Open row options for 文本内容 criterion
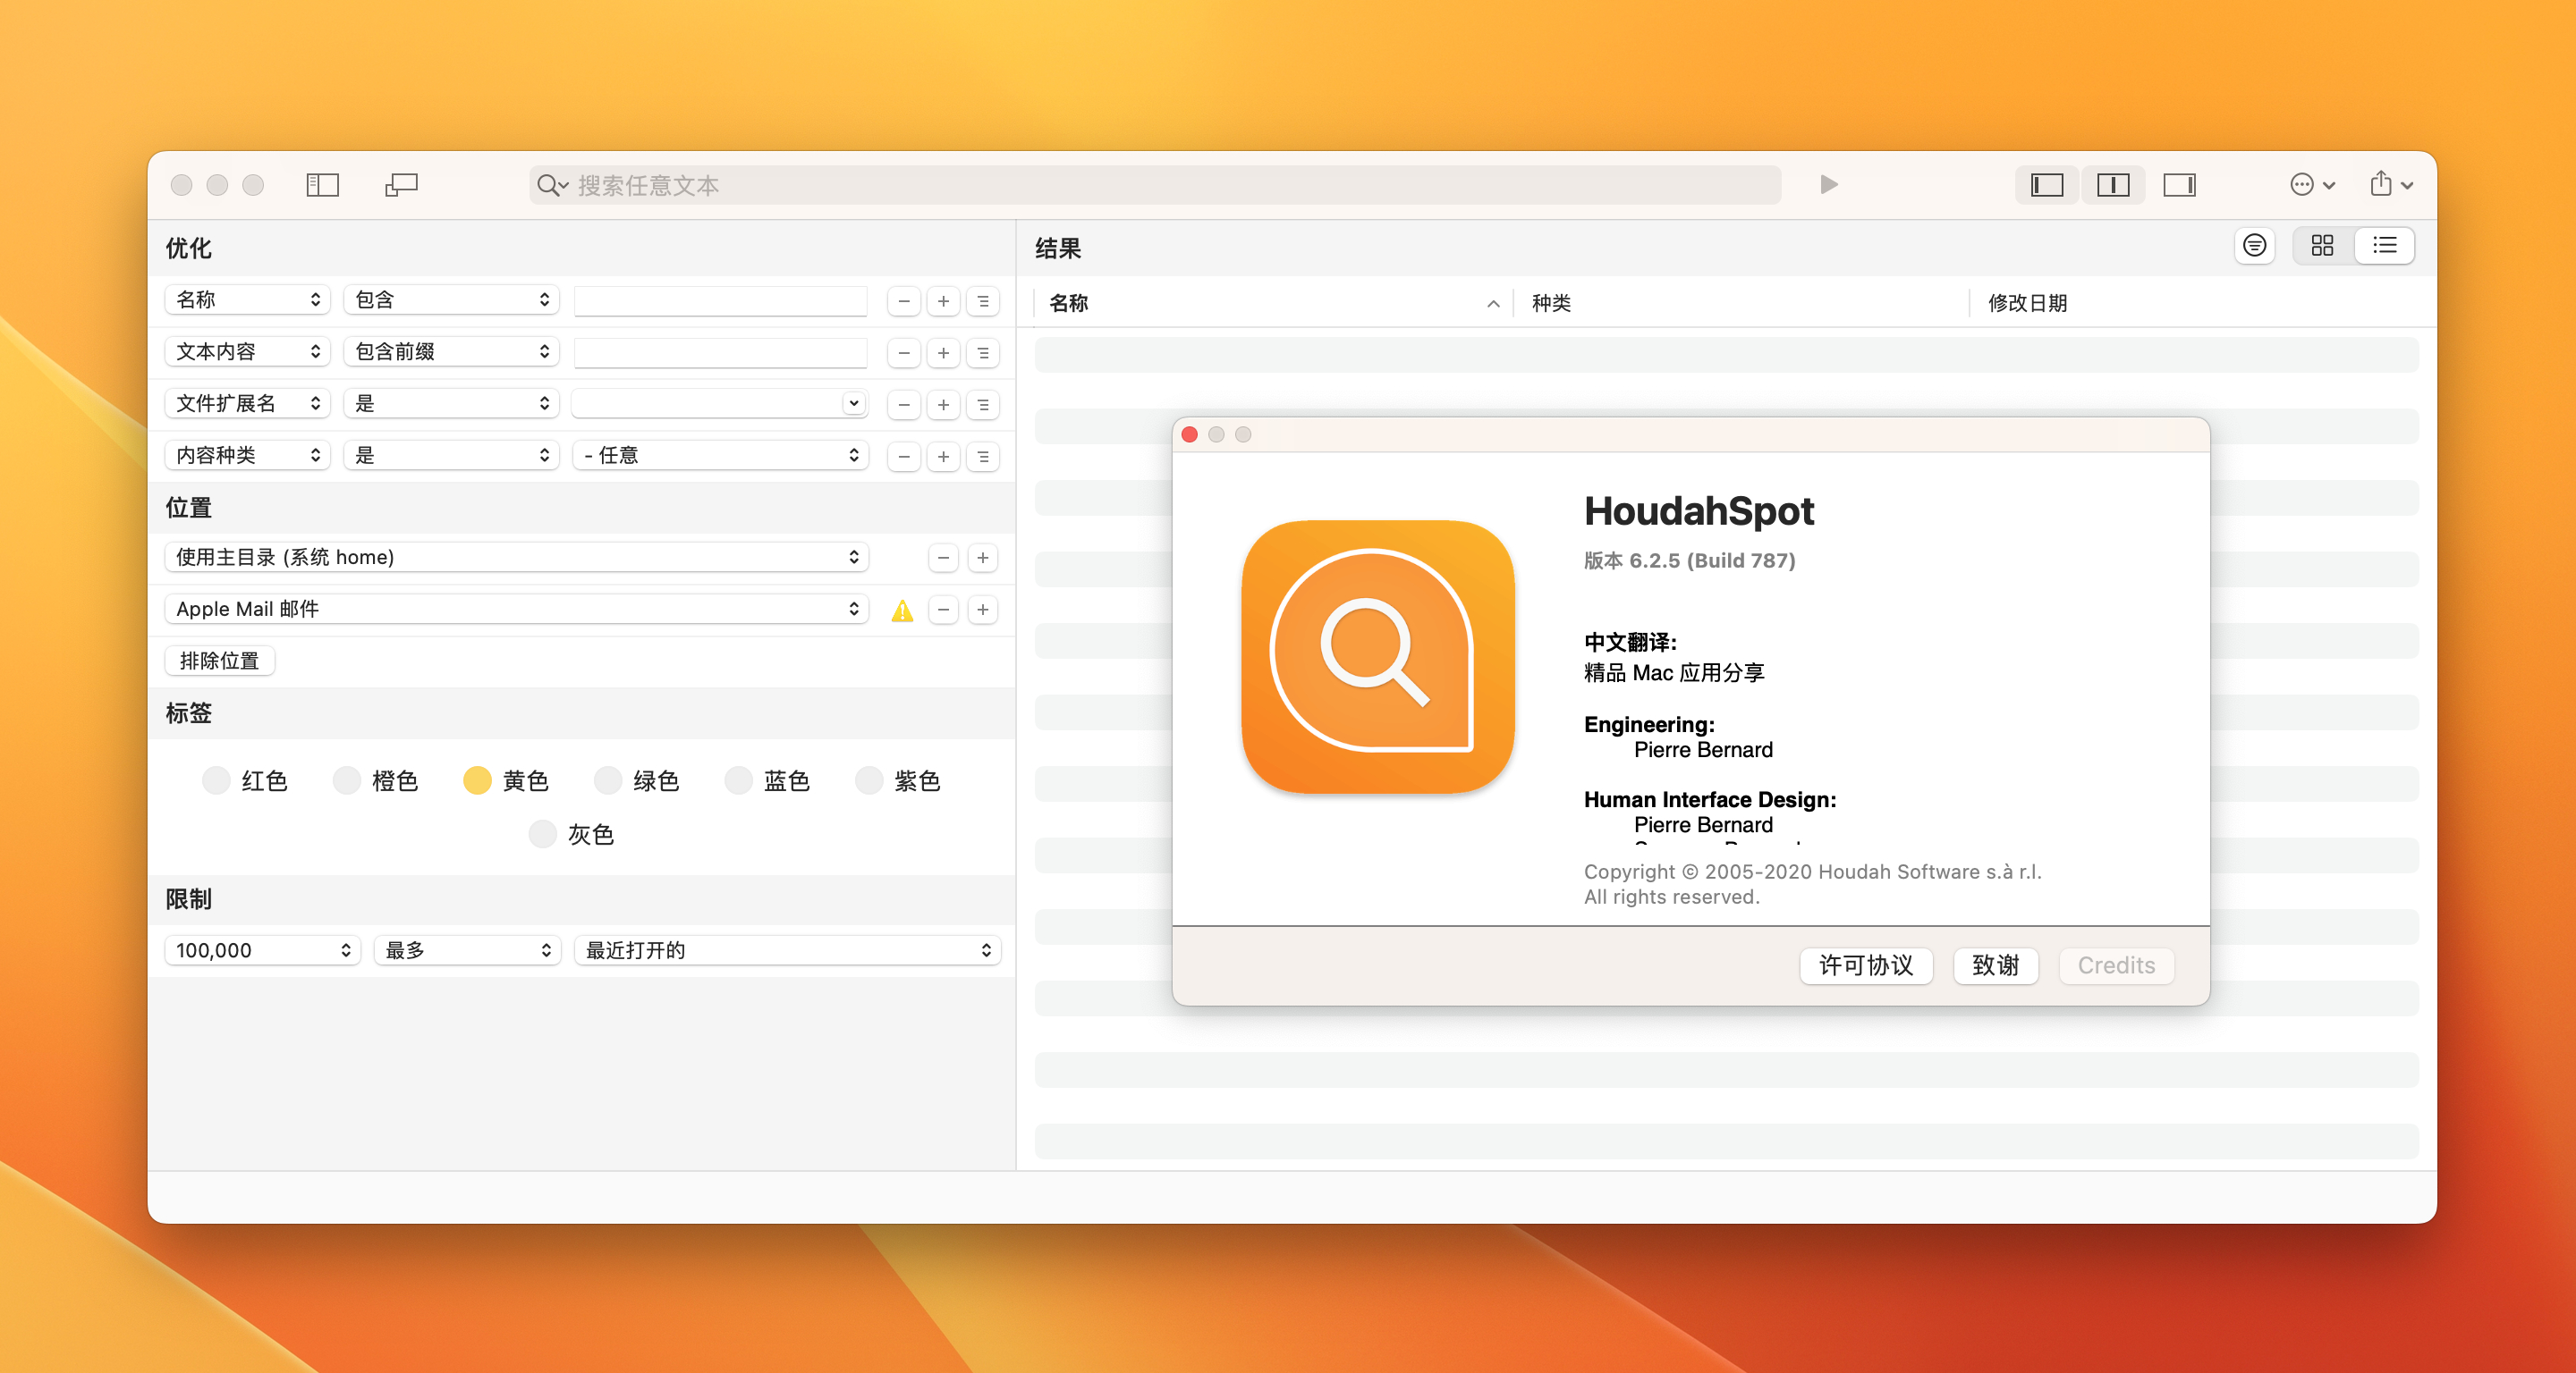Viewport: 2576px width, 1373px height. 983,353
